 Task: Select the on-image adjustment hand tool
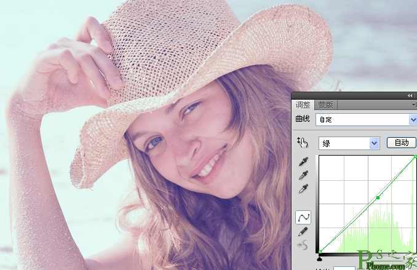tap(303, 142)
